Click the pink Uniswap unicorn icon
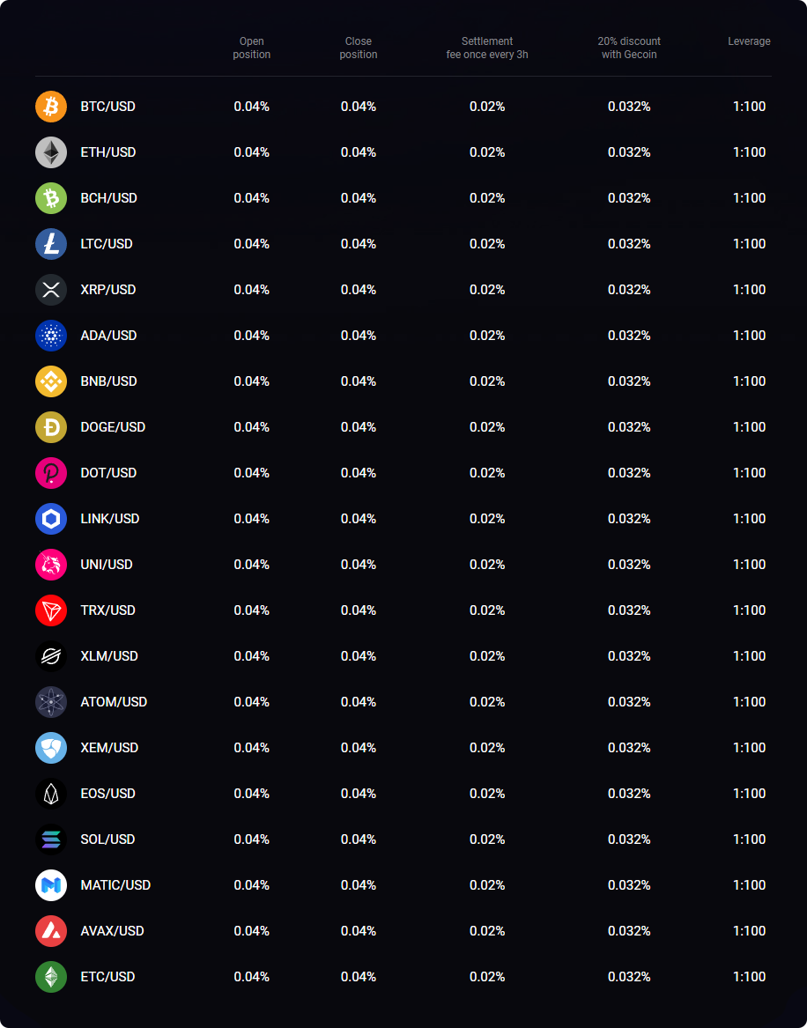807x1028 pixels. [51, 565]
